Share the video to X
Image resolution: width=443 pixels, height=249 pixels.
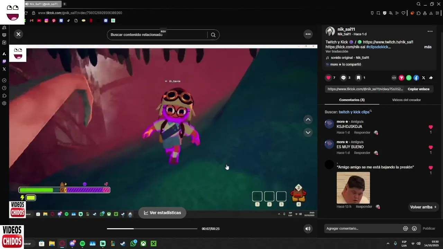pos(424,78)
